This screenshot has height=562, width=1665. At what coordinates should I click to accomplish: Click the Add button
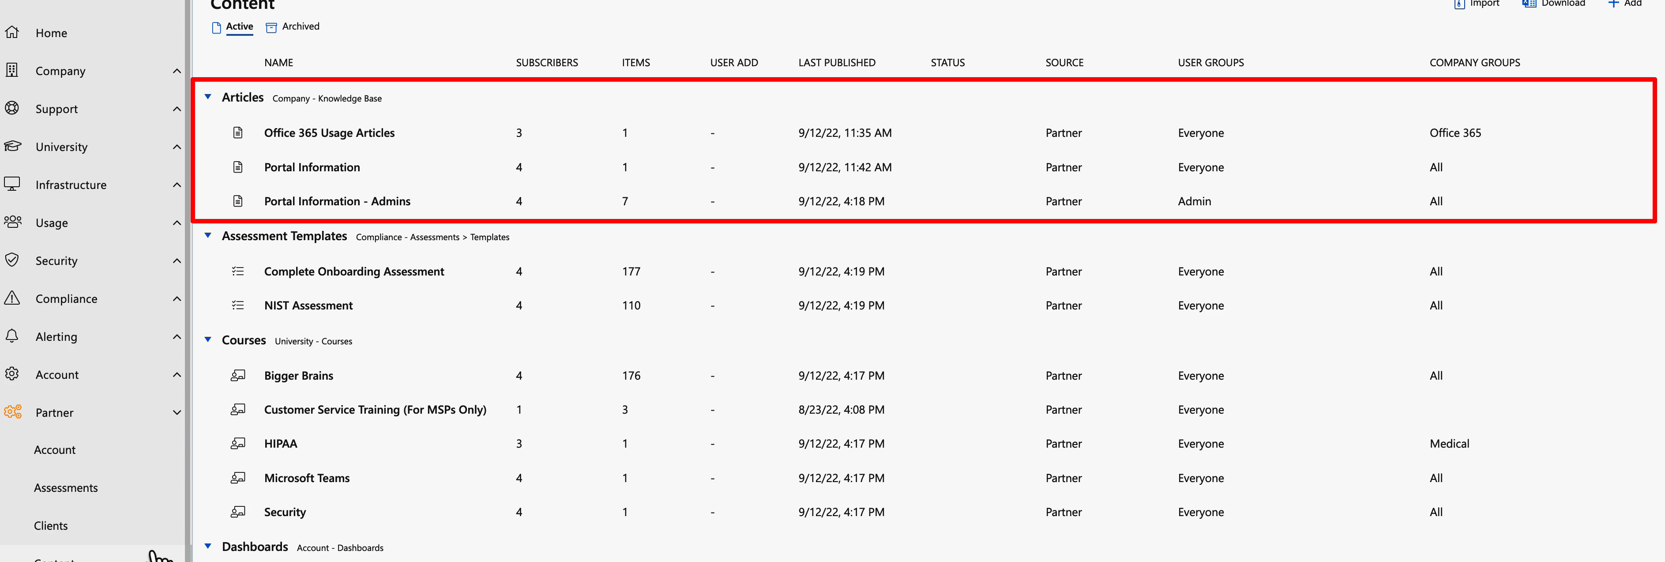click(1624, 3)
